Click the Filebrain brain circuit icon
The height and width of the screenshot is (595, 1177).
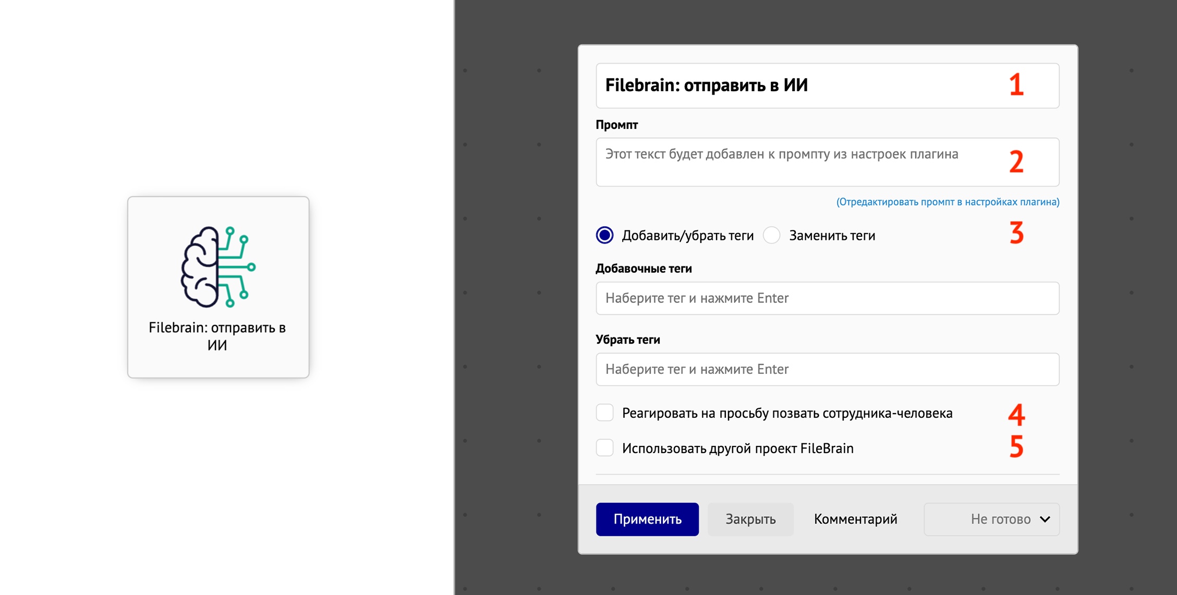[x=218, y=266]
